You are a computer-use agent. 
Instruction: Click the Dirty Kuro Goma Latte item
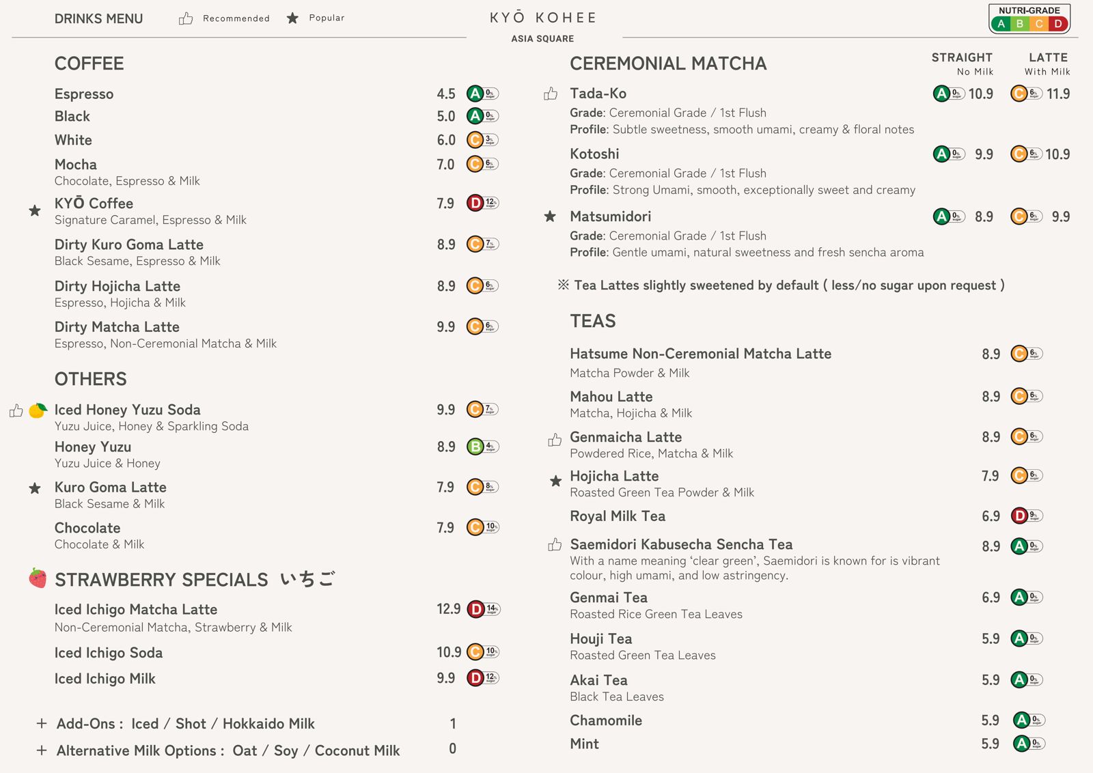click(129, 244)
